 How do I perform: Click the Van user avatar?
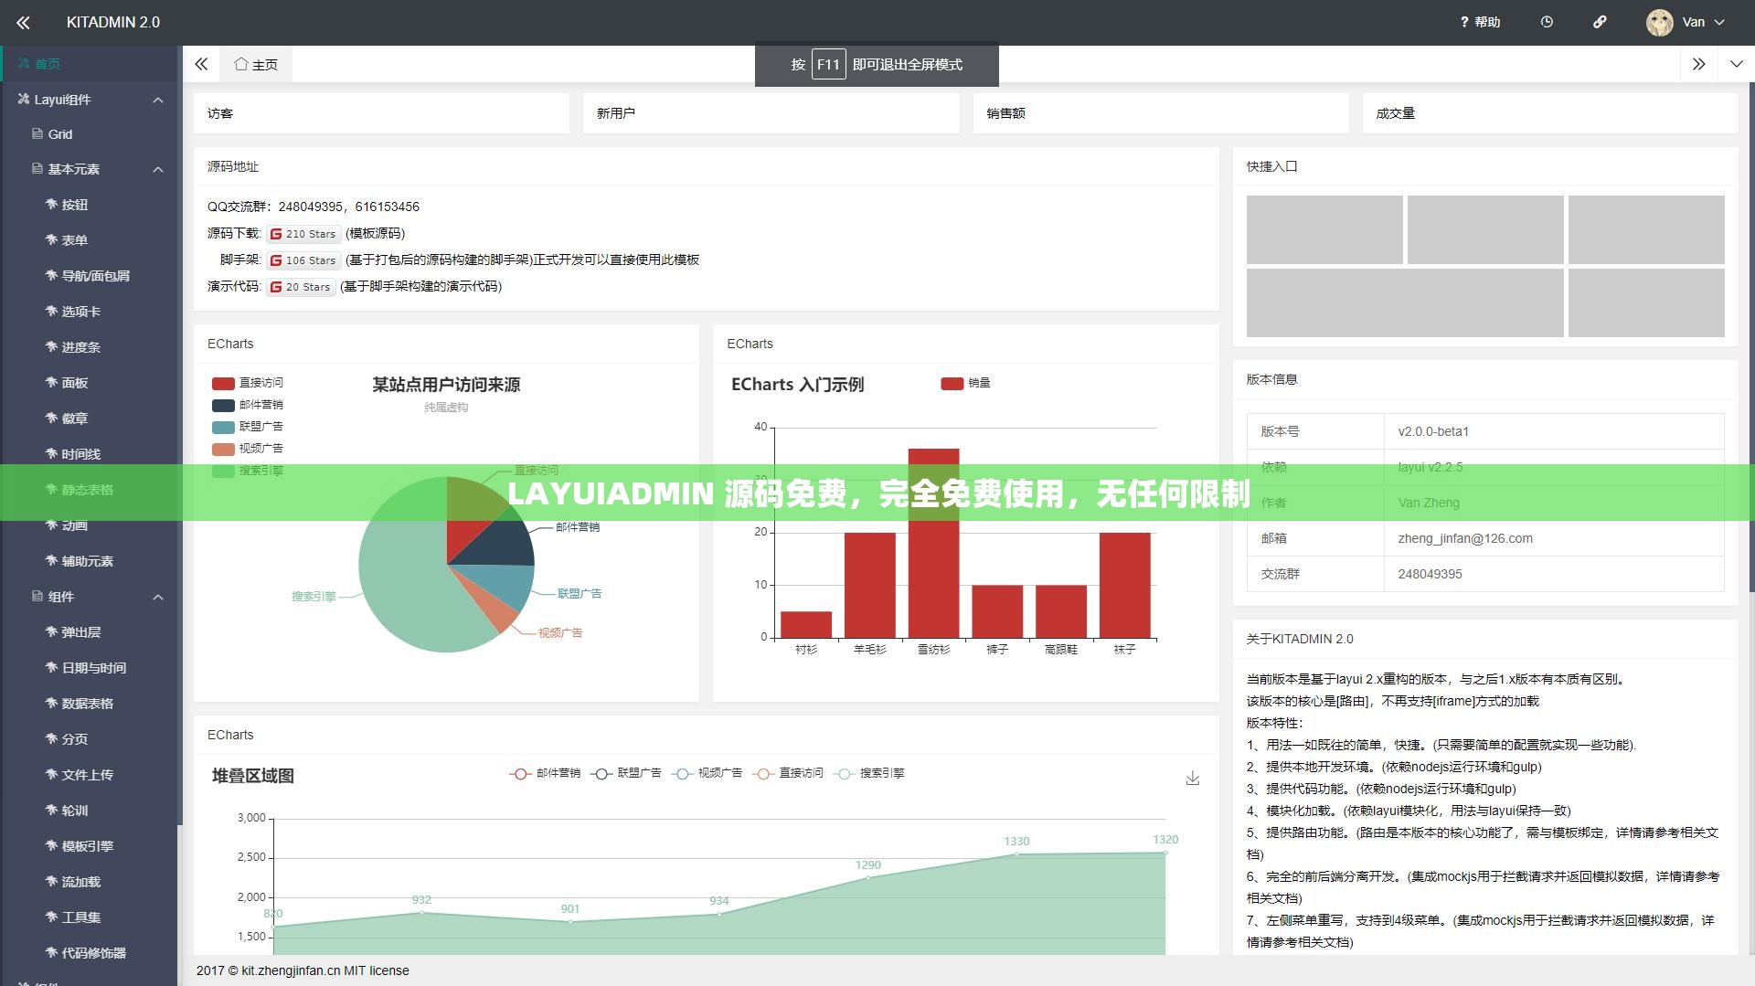[x=1660, y=22]
